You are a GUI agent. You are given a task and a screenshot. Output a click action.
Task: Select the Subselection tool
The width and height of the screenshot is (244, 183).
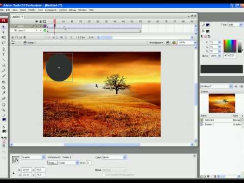pos(4,32)
